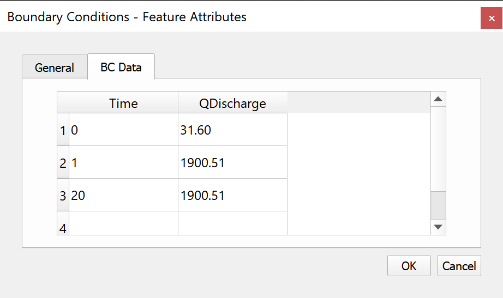Select row 2 header
The width and height of the screenshot is (503, 298).
[63, 163]
